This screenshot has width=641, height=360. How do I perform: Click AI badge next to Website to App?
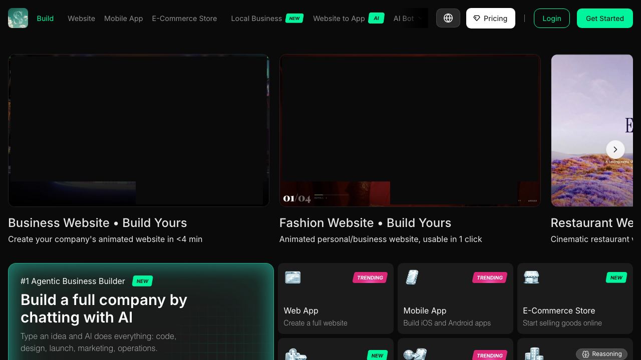(x=376, y=18)
